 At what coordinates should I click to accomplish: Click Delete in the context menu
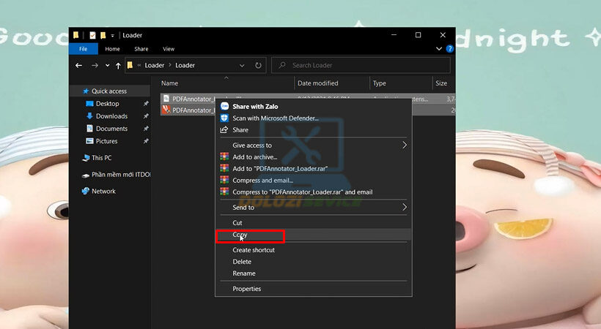coord(242,262)
